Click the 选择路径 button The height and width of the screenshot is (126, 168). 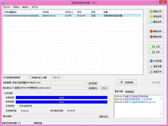(93, 88)
